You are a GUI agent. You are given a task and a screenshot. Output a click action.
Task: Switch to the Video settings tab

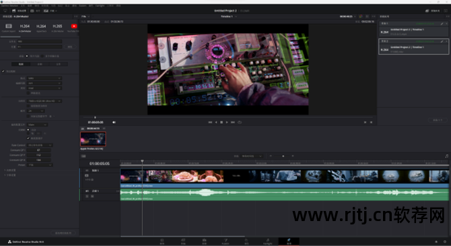[21, 64]
